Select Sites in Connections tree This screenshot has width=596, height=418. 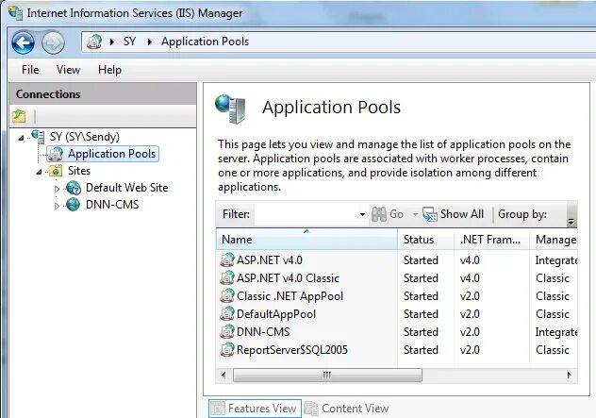click(x=79, y=171)
